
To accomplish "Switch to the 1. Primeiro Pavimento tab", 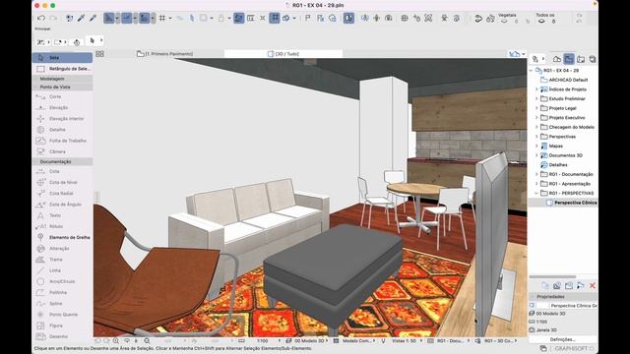I will [164, 54].
